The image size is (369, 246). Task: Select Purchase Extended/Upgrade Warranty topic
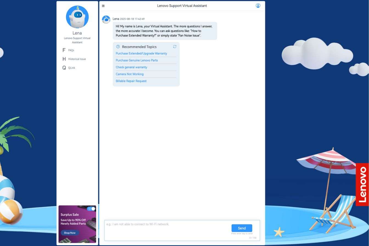point(141,54)
